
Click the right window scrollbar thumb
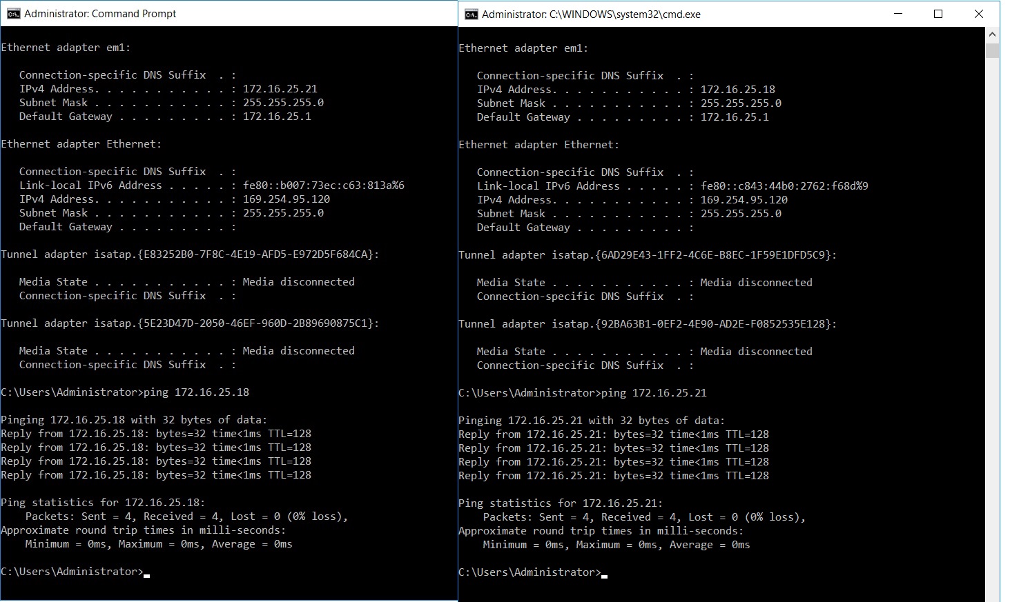pyautogui.click(x=993, y=50)
